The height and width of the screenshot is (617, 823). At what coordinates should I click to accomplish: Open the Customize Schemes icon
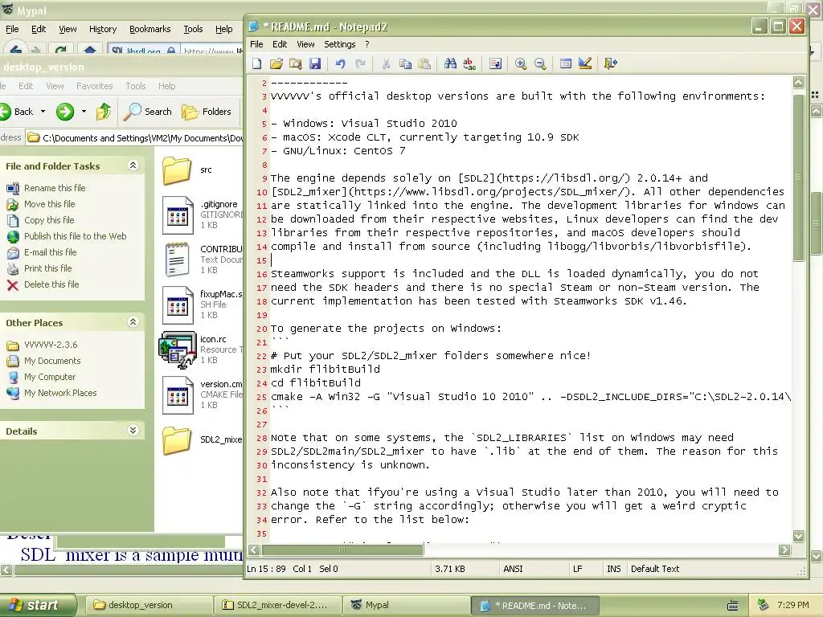(585, 64)
